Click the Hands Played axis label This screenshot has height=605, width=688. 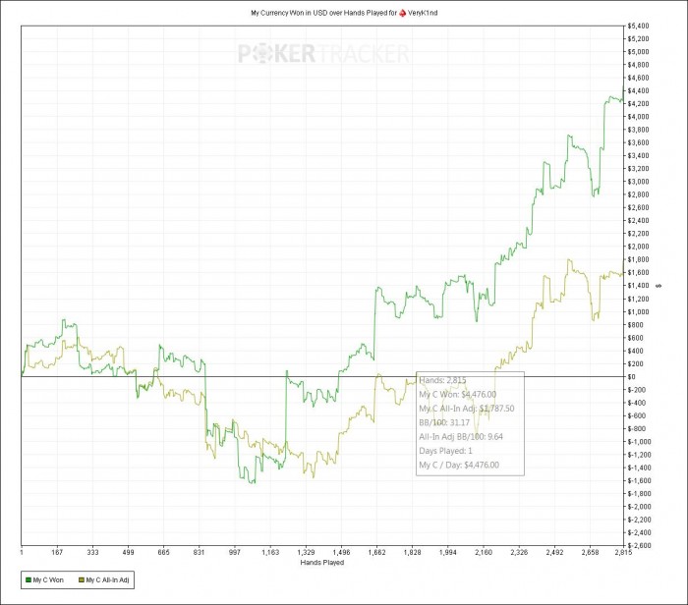322,563
